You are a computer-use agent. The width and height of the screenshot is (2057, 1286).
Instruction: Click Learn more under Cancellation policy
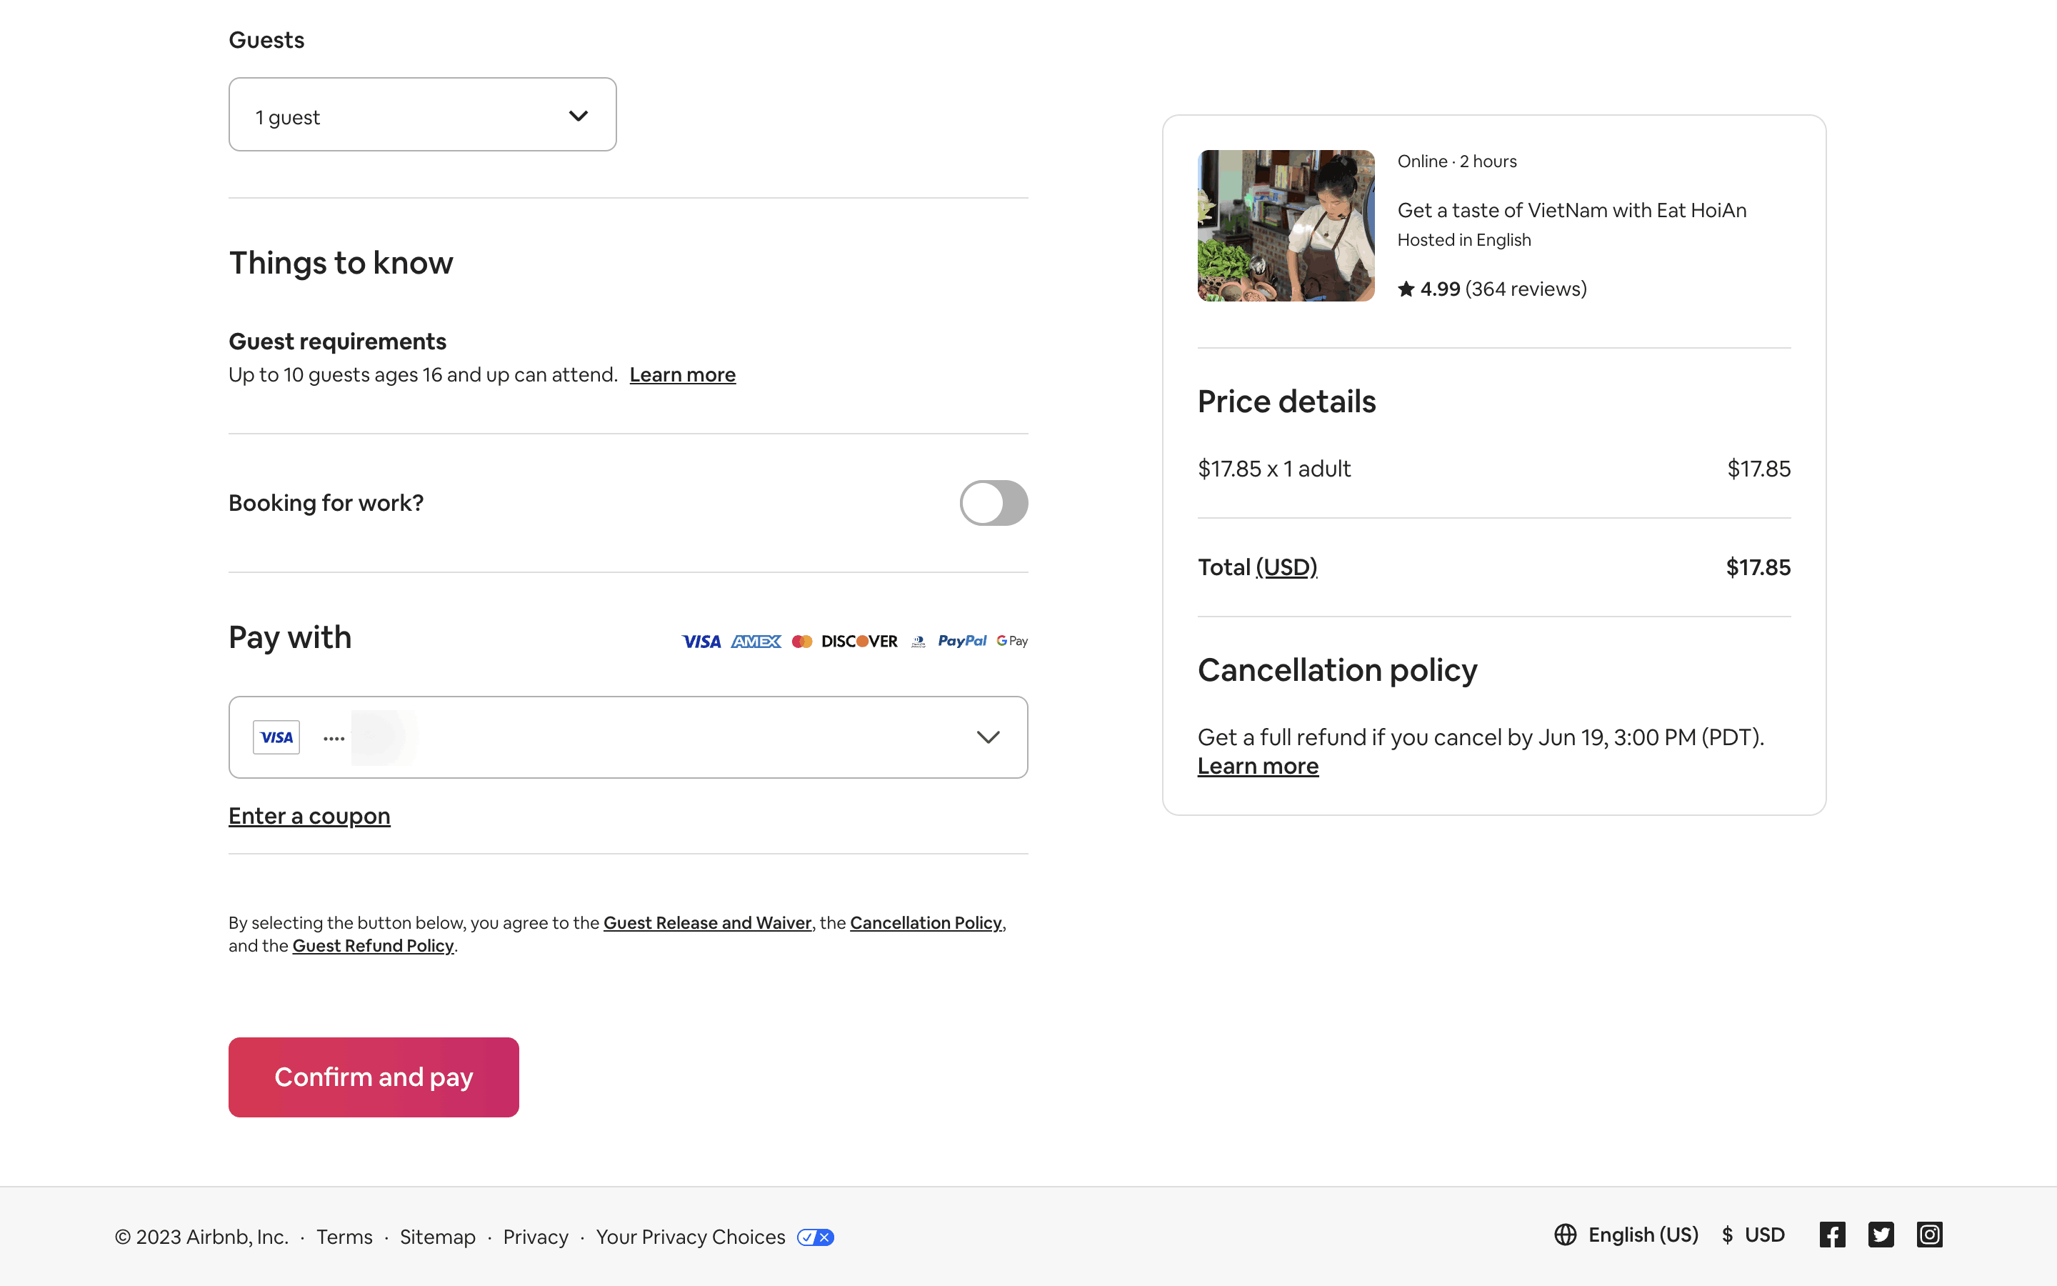click(1258, 767)
